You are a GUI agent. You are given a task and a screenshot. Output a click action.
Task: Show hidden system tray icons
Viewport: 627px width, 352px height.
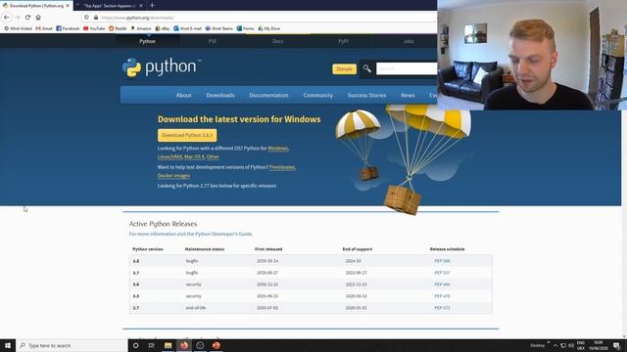(555, 345)
